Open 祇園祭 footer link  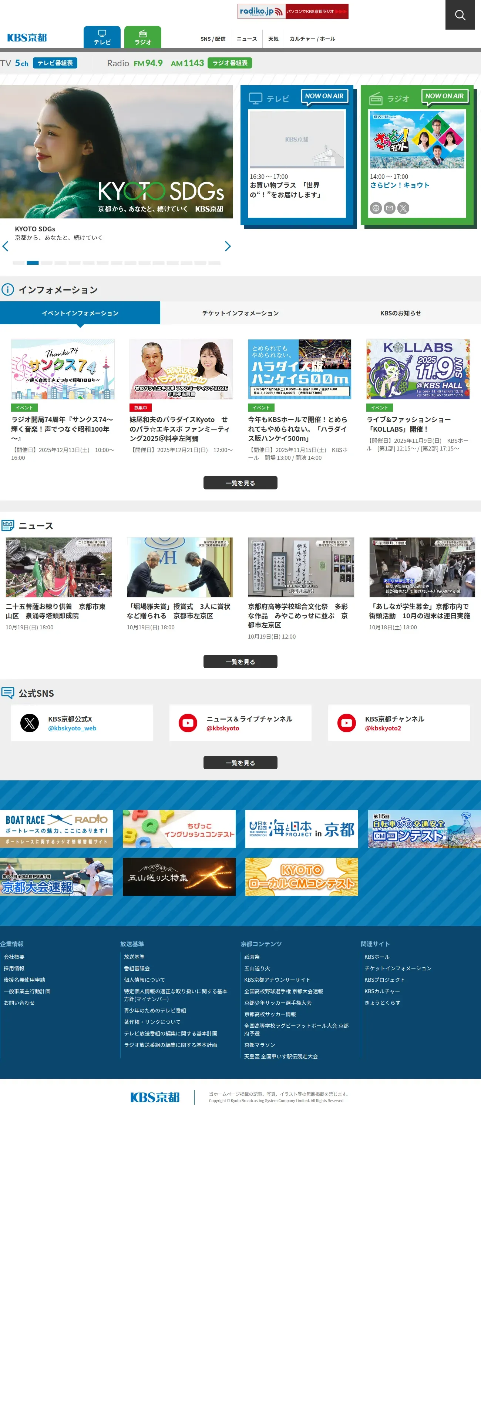click(252, 957)
